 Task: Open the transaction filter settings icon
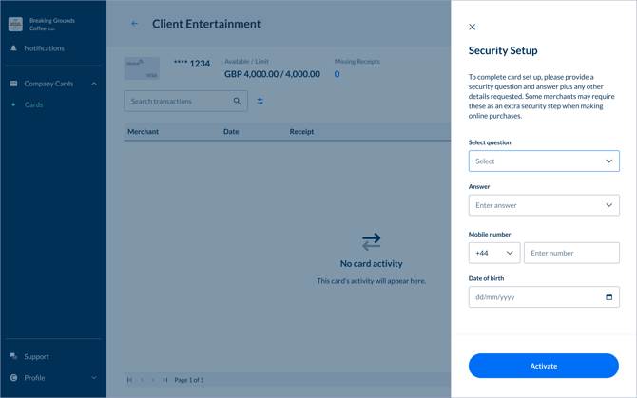click(261, 101)
